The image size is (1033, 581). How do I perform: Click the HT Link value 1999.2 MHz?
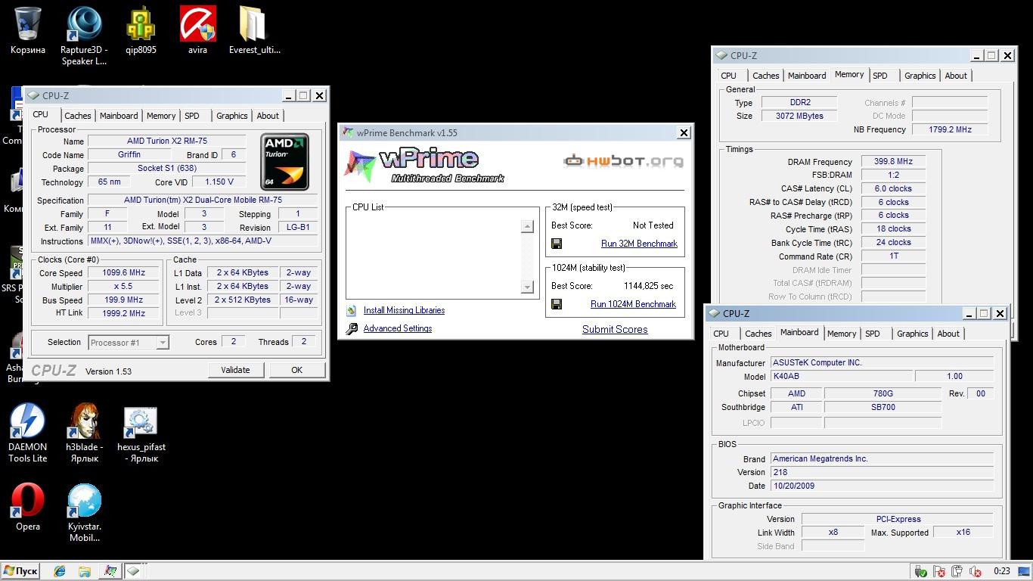(x=124, y=313)
